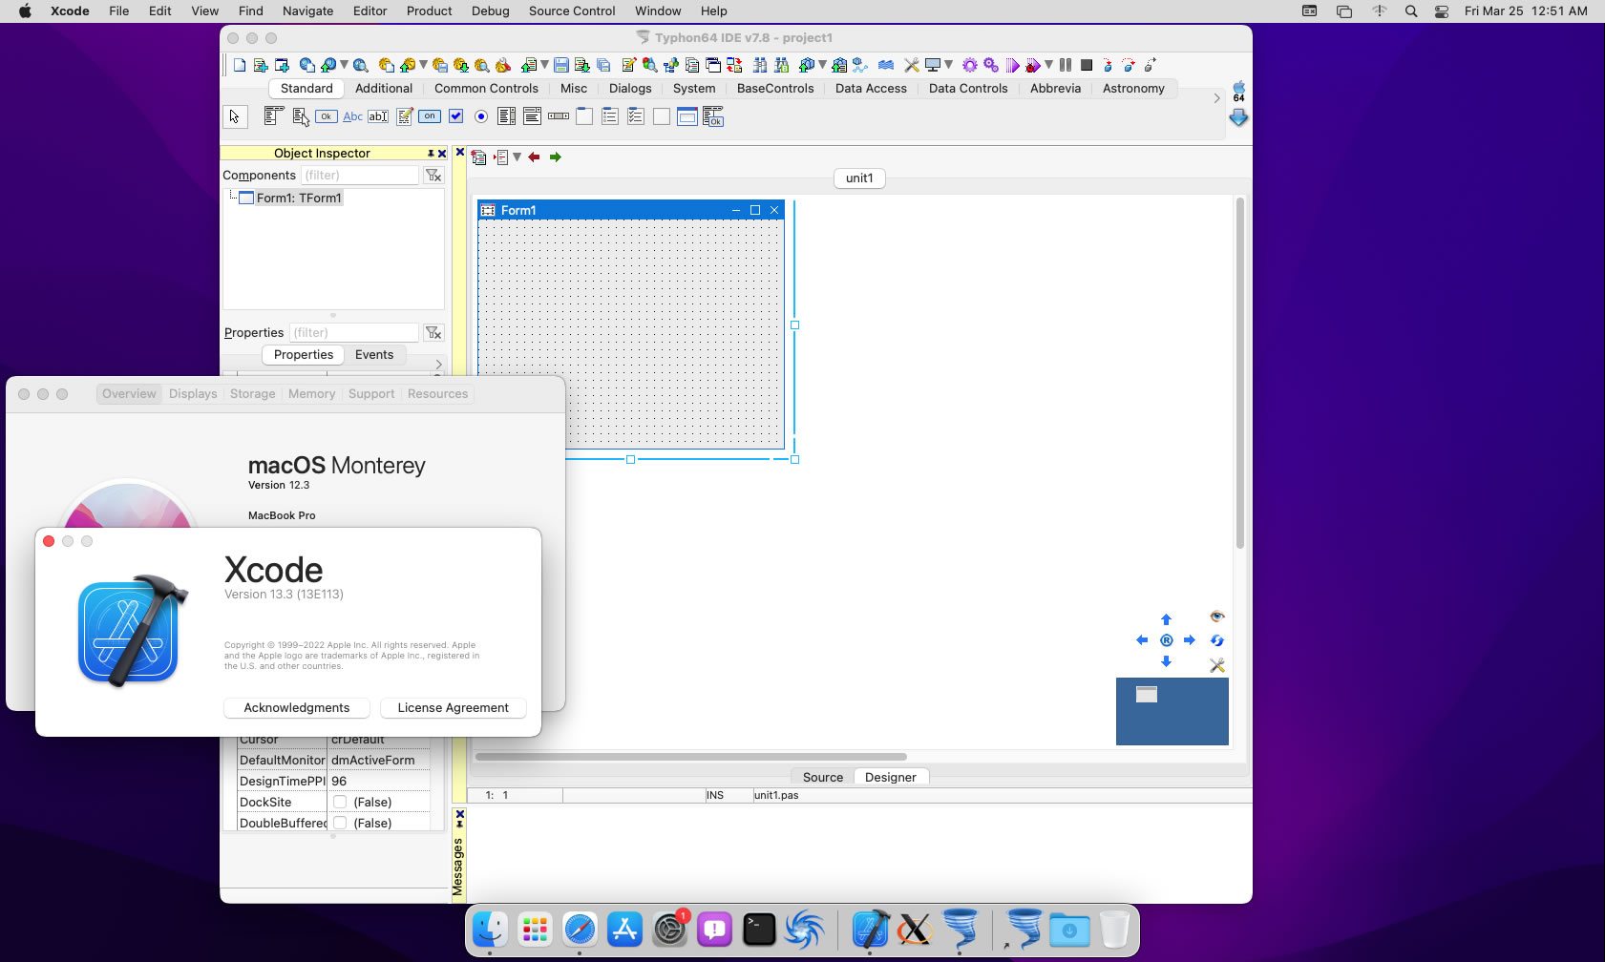The height and width of the screenshot is (962, 1605).
Task: Select the TButton Ok component
Action: (x=327, y=116)
